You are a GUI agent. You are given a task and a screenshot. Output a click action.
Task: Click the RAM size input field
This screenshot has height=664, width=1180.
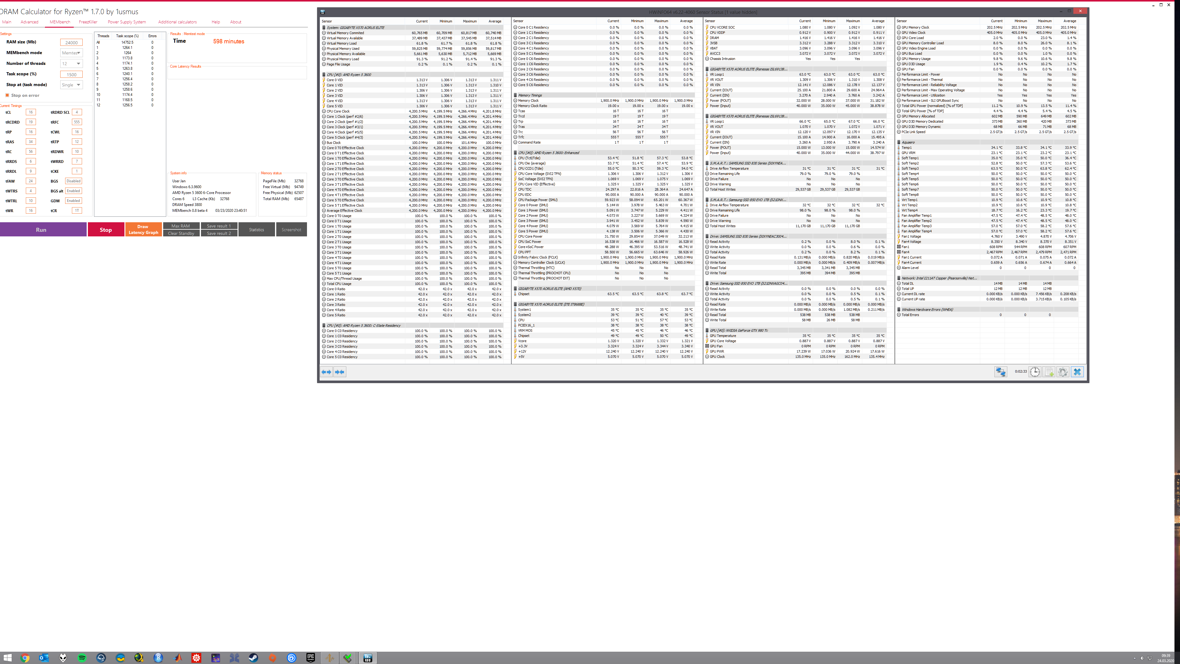[72, 42]
